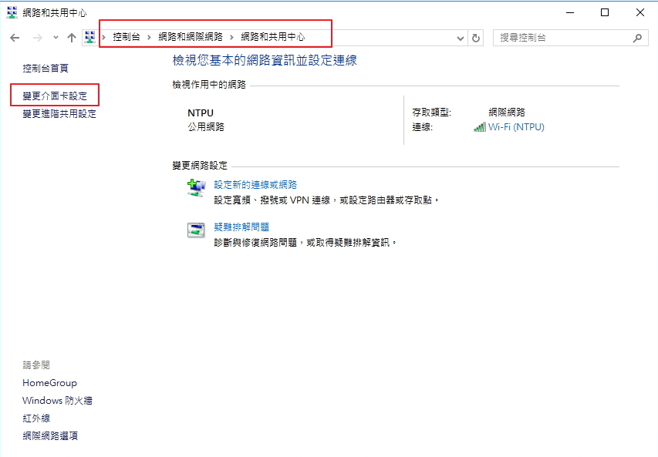Minimize the 網路和共用中心 window

click(570, 12)
